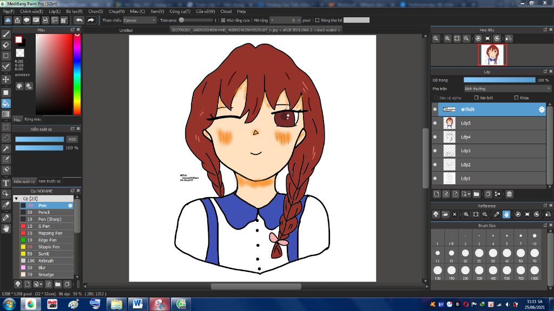The width and height of the screenshot is (554, 311).
Task: Hide the Lớp2 layer
Action: [x=435, y=164]
